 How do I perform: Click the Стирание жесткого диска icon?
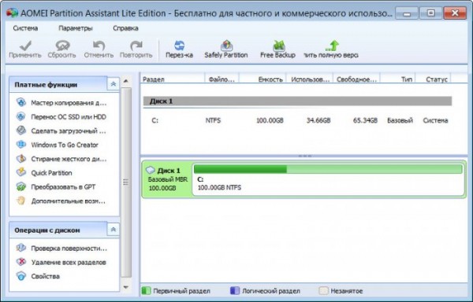(20, 159)
